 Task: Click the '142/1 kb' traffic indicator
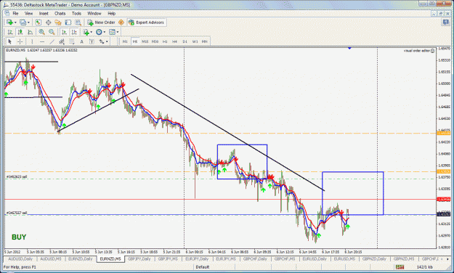point(425,267)
